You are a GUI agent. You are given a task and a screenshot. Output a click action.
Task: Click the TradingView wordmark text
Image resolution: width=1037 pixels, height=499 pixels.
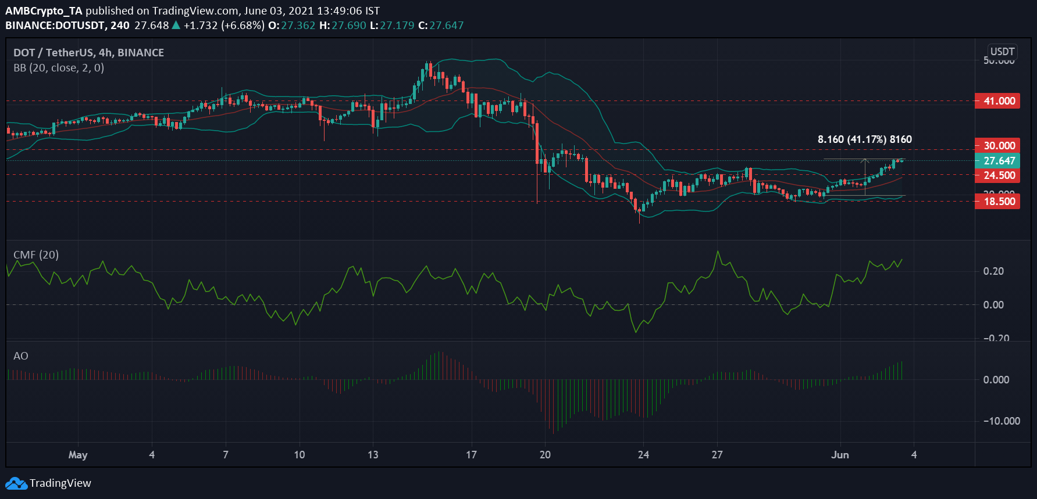coord(60,483)
